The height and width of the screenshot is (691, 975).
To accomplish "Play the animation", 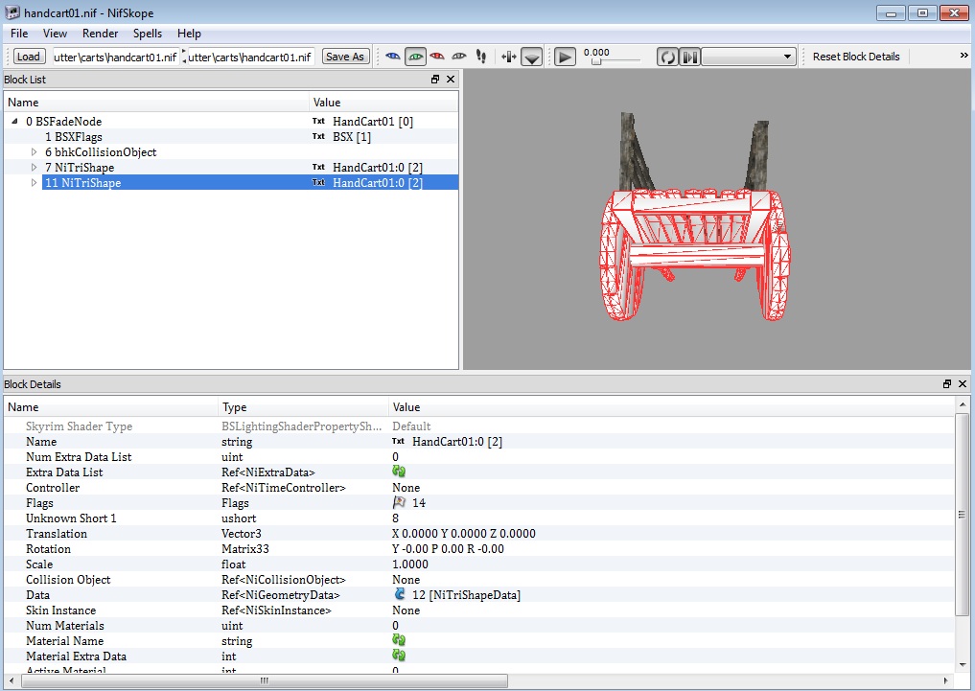I will click(x=565, y=58).
